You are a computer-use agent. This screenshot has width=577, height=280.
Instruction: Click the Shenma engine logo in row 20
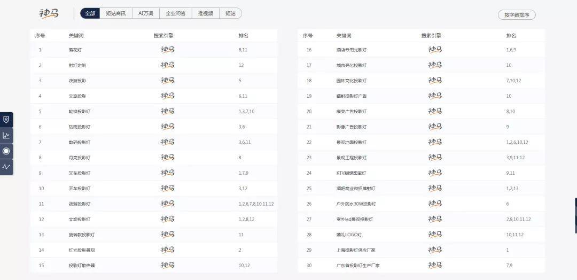tap(435, 112)
